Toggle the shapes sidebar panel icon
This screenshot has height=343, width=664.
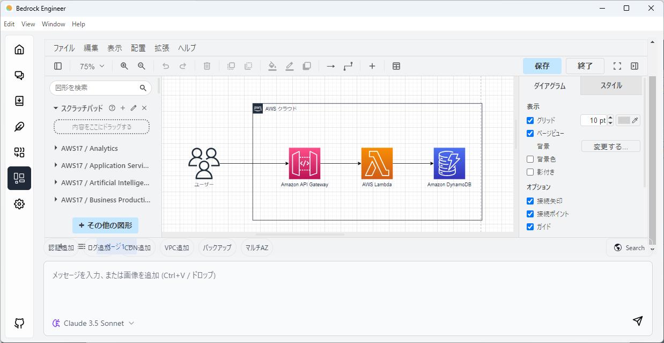(58, 66)
